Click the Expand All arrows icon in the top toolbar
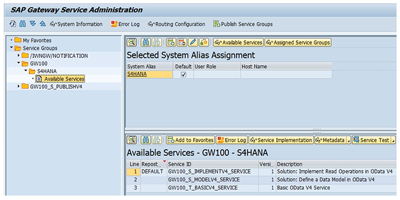Viewport: 400px width, 200px height. coord(32,24)
